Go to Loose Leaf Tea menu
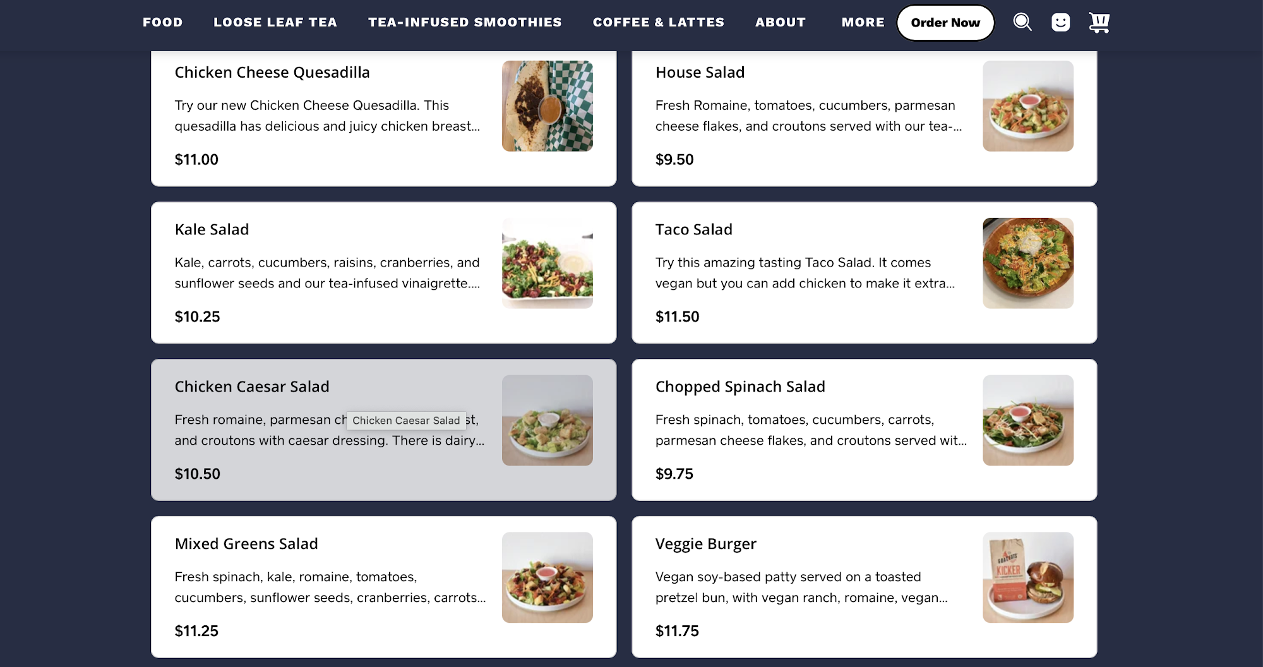Screen dimensions: 1263x667 pyautogui.click(x=275, y=22)
